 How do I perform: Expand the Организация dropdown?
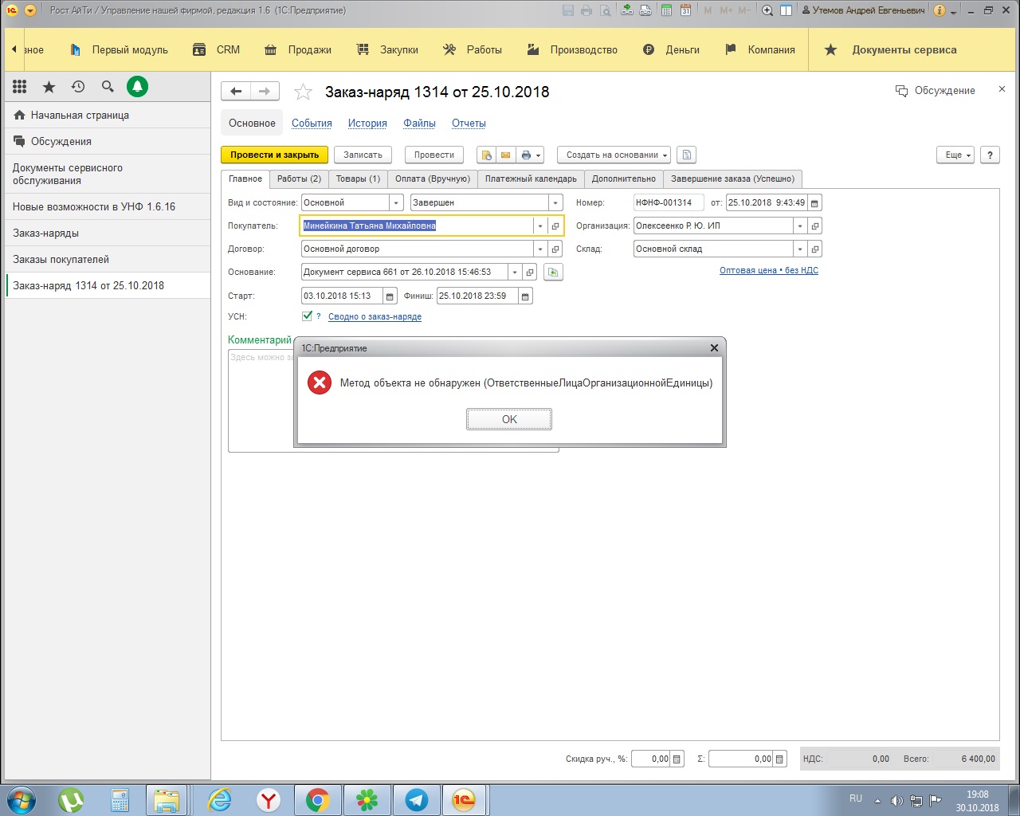799,226
